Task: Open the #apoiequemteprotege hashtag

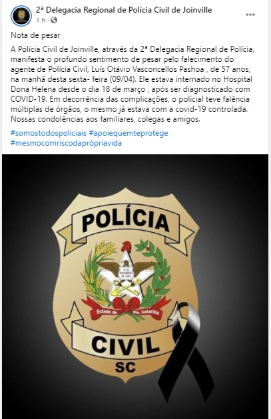Action: coord(129,133)
